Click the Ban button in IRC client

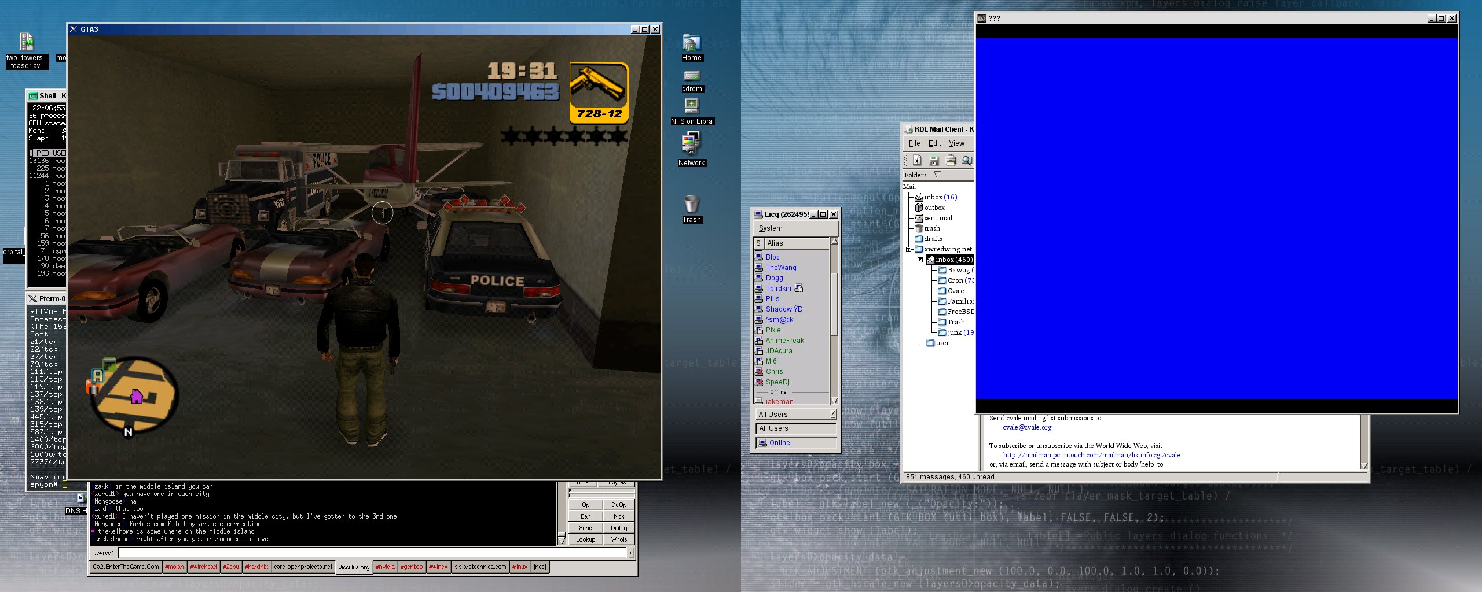tap(585, 516)
